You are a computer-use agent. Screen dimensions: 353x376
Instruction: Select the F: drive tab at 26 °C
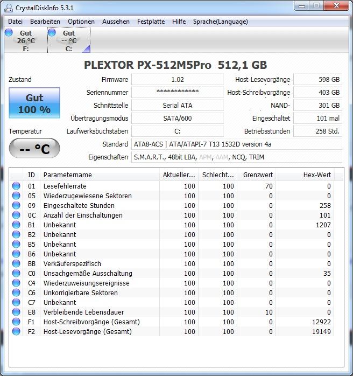(x=26, y=40)
